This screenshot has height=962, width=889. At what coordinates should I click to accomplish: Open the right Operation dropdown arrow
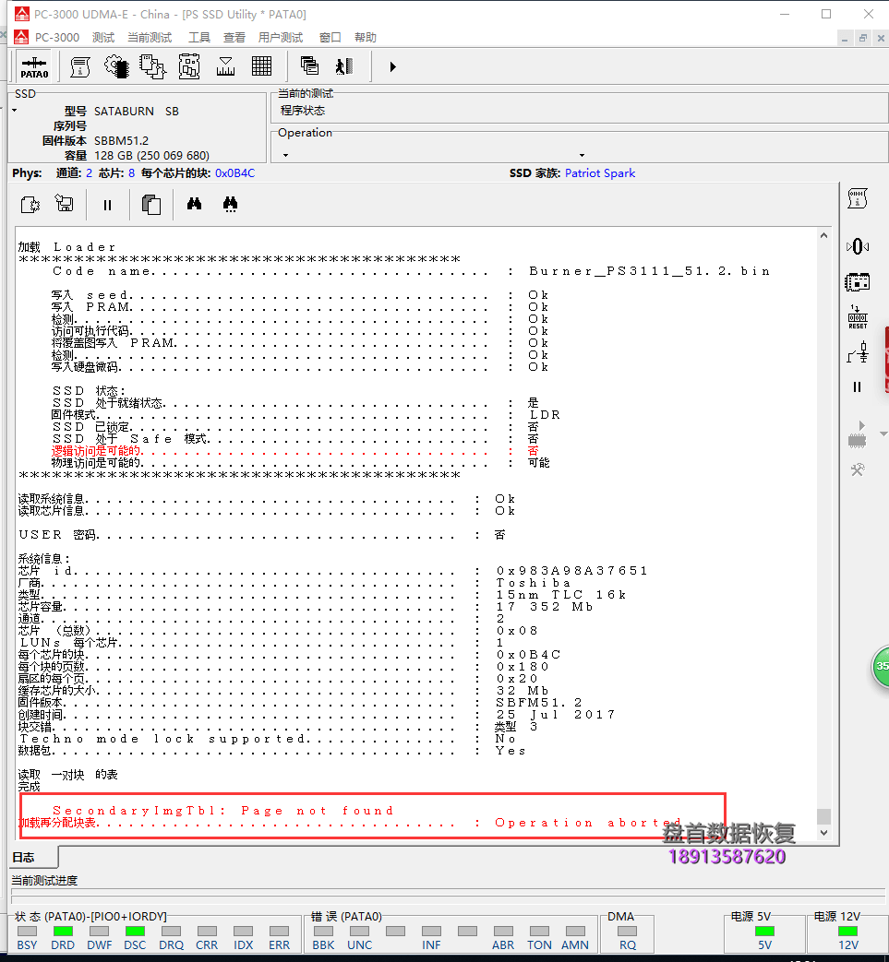coord(582,155)
